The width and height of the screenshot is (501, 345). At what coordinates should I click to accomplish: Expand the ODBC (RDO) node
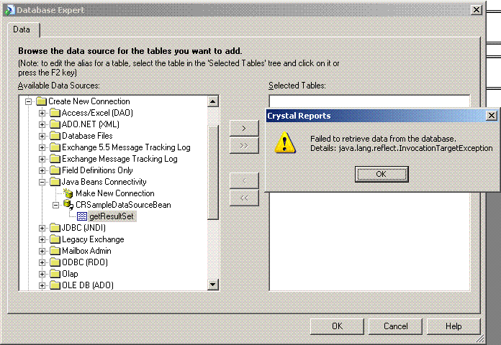pyautogui.click(x=42, y=262)
